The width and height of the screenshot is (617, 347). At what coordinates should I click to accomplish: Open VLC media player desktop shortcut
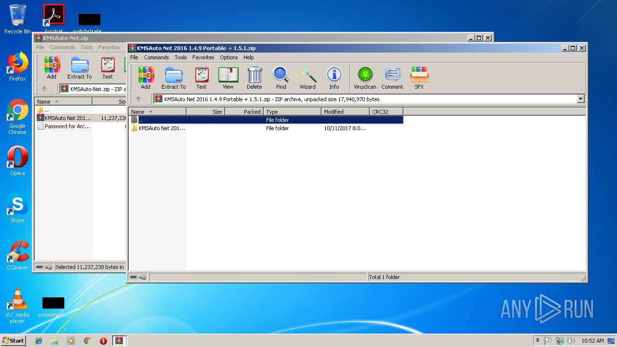(x=17, y=305)
